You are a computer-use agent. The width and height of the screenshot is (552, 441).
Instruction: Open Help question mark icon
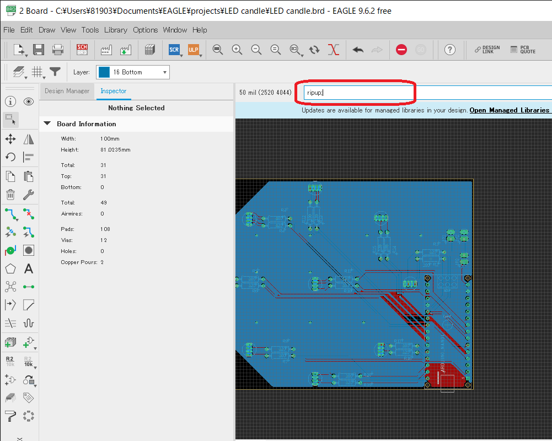pyautogui.click(x=450, y=50)
